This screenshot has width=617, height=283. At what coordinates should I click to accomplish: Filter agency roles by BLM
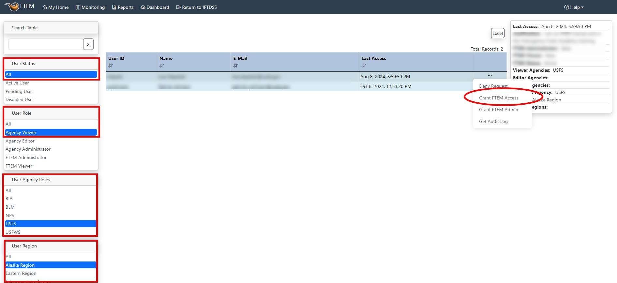(x=51, y=207)
